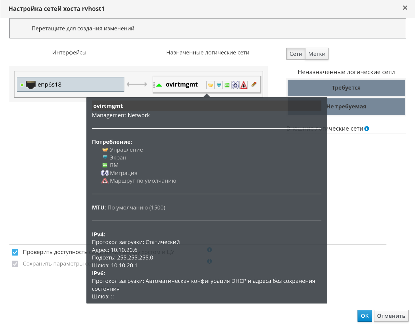The height and width of the screenshot is (329, 415).
Task: Select the Не требуемая networks section header
Action: (365, 107)
